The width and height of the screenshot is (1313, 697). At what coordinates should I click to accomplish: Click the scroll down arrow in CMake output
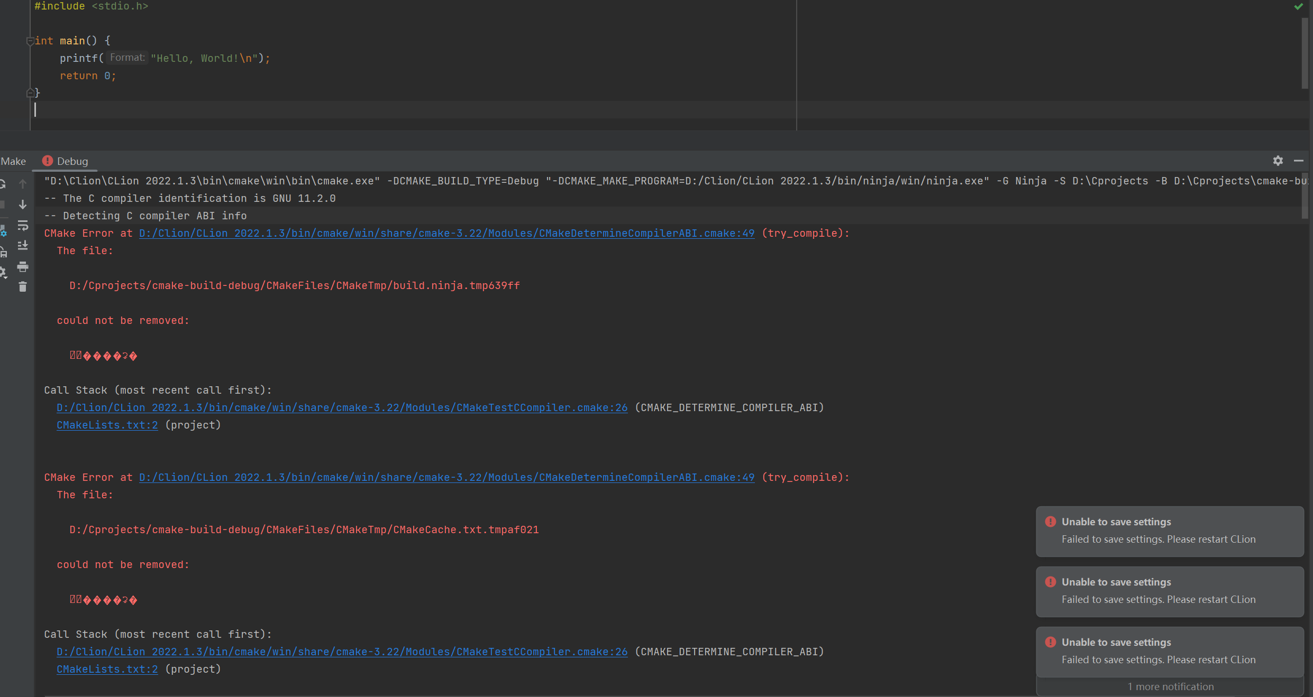pos(23,205)
